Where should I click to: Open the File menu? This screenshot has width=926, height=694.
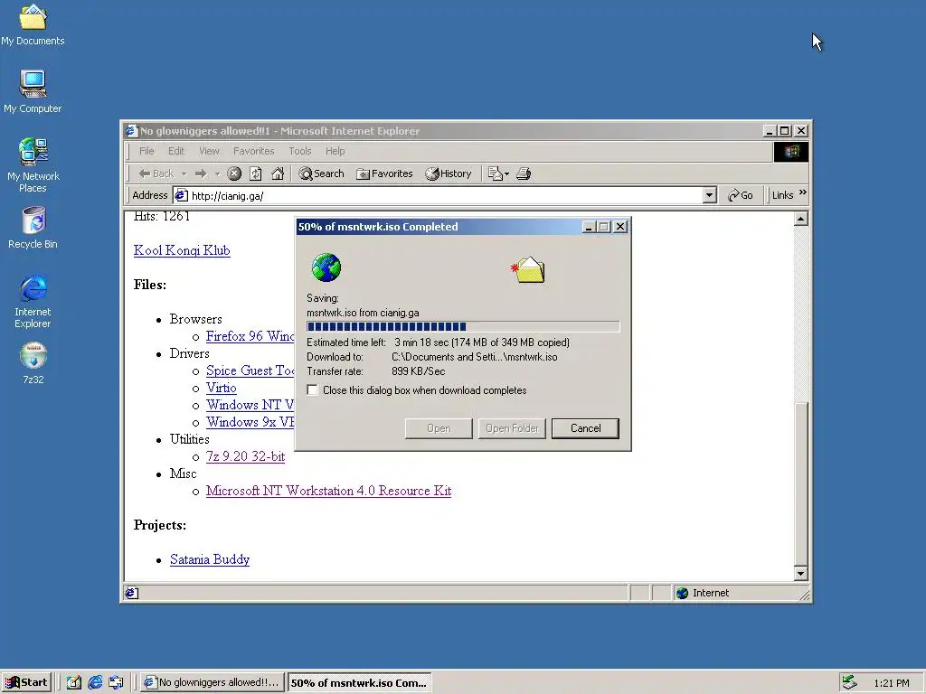[146, 151]
